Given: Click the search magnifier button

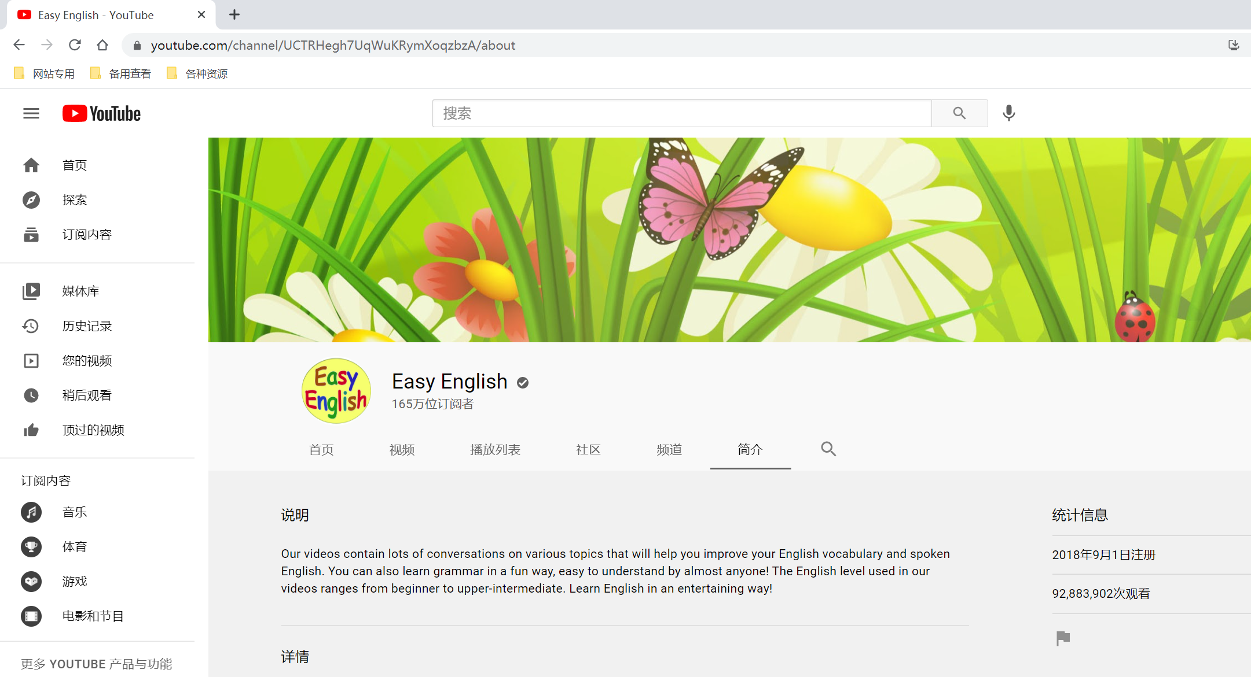Looking at the screenshot, I should coord(959,113).
